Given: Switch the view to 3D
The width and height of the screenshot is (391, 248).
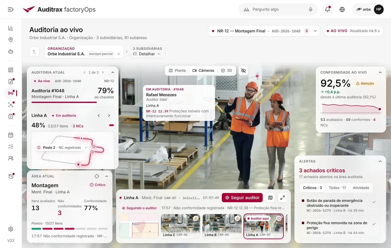Looking at the screenshot, I should point(226,71).
